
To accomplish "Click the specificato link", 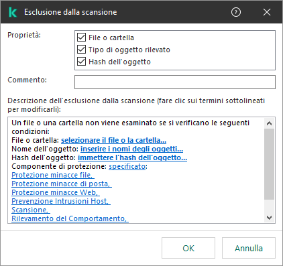I will (127, 166).
